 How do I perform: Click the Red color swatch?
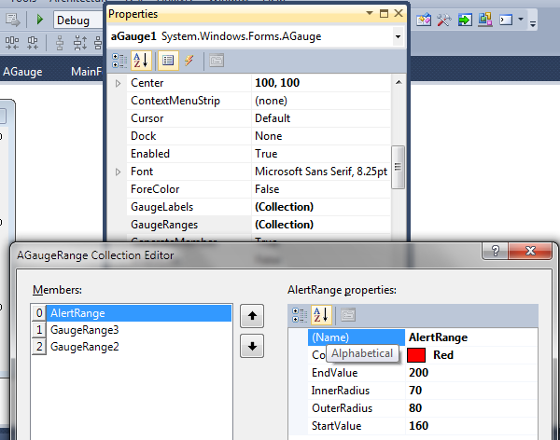(416, 355)
